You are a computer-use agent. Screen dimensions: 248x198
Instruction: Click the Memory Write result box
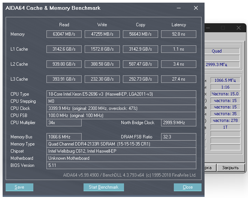click(102, 34)
